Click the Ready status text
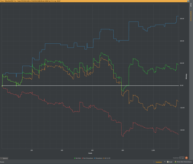 2,162
